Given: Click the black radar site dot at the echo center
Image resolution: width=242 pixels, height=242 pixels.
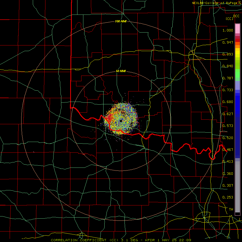Looking at the screenshot, I should point(121,121).
